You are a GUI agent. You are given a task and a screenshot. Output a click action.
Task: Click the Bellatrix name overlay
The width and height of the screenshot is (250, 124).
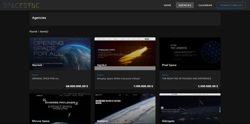coord(102,121)
